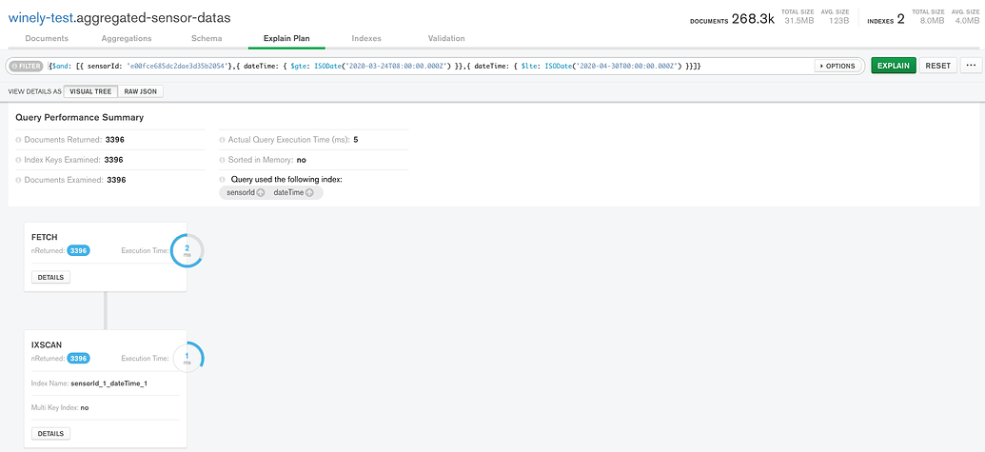Viewport: 985px width, 452px height.
Task: Switch view to Visual Tree
Action: [90, 91]
